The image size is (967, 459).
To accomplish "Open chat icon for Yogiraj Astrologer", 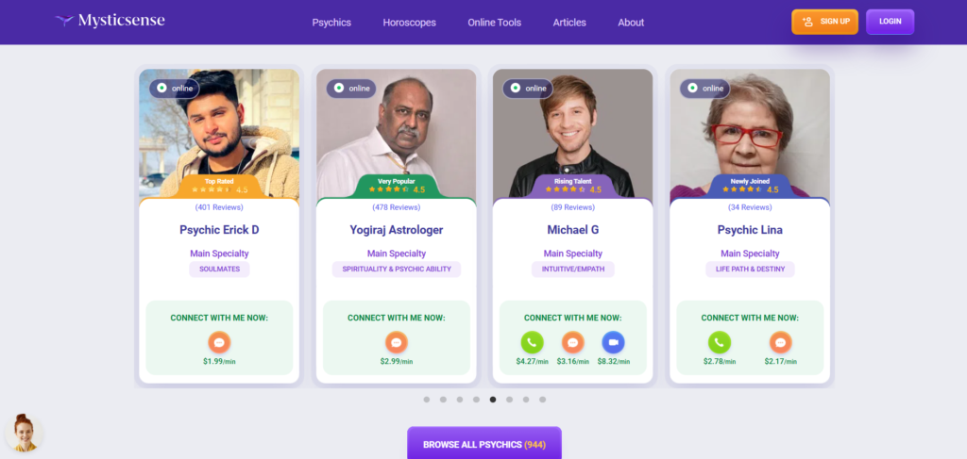I will [x=397, y=342].
